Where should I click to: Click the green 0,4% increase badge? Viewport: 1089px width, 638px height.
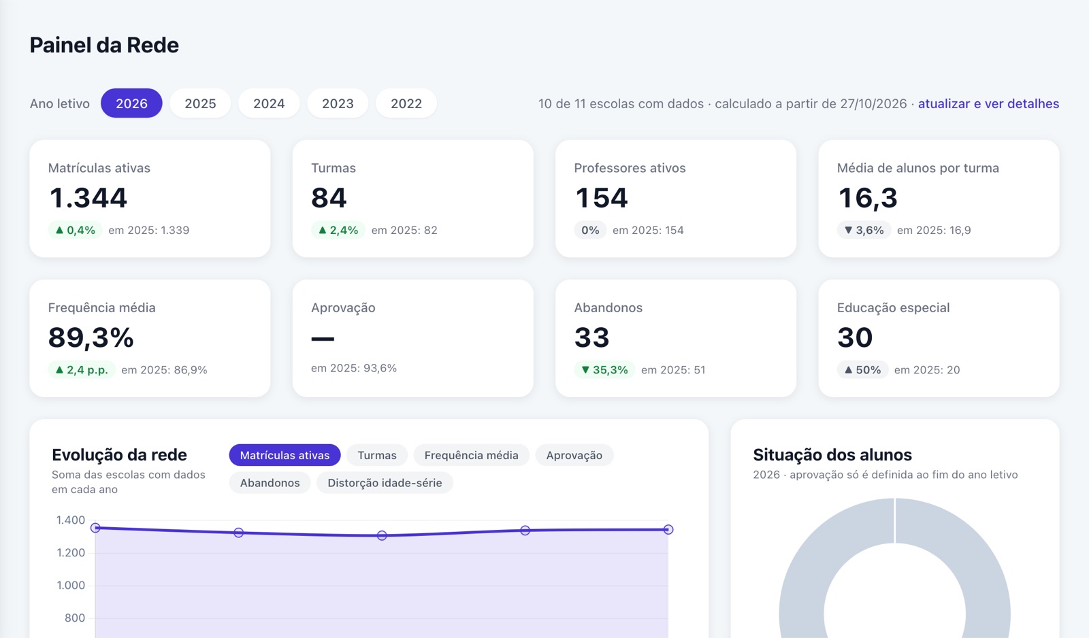pyautogui.click(x=75, y=230)
